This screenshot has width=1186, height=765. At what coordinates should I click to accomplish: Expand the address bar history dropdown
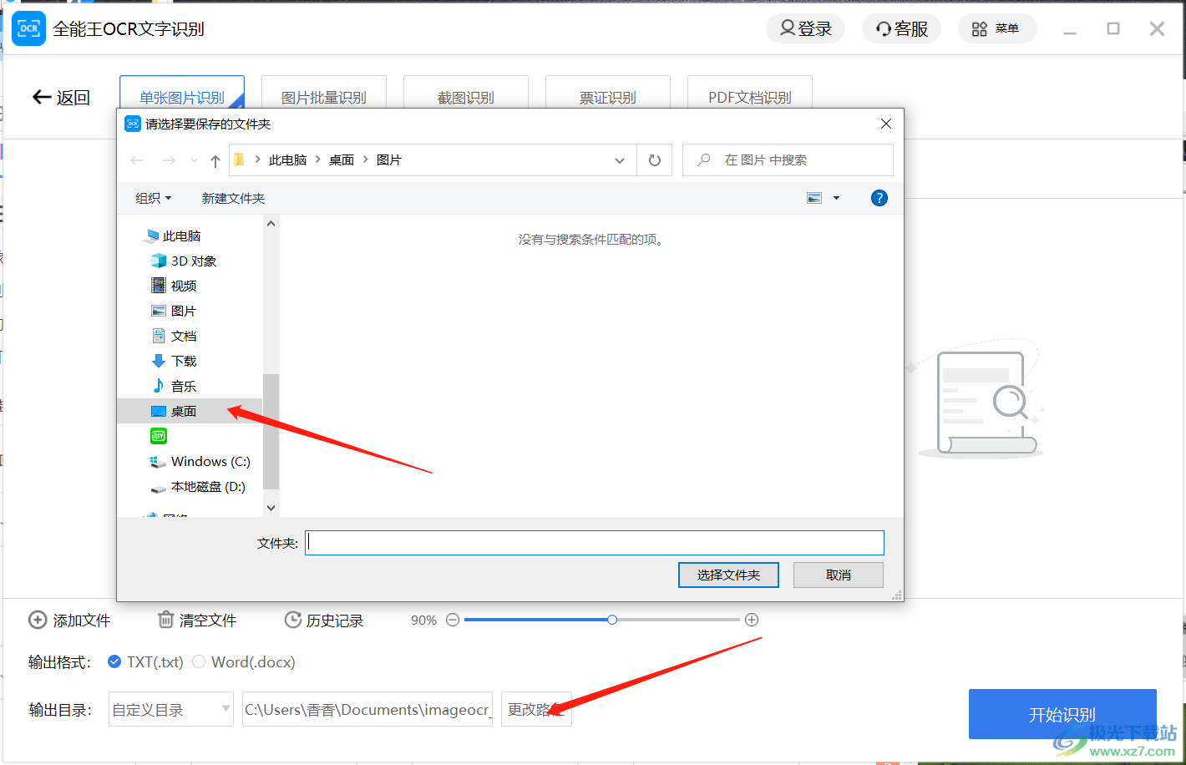coord(620,160)
